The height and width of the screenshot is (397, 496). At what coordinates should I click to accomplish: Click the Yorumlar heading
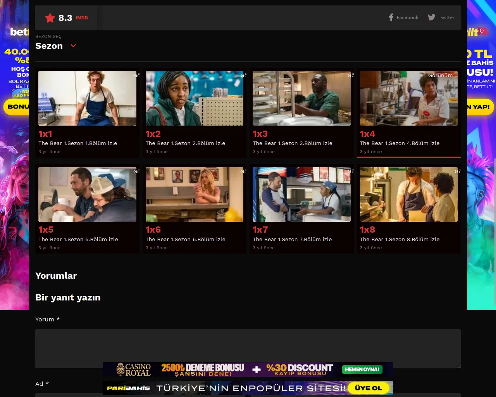[56, 276]
